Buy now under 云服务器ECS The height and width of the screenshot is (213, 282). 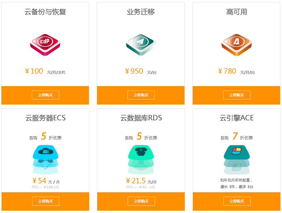coord(46,201)
